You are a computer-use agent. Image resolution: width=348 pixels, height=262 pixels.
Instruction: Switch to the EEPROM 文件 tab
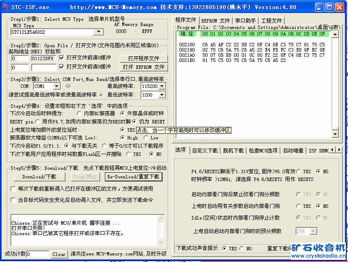pos(215,21)
